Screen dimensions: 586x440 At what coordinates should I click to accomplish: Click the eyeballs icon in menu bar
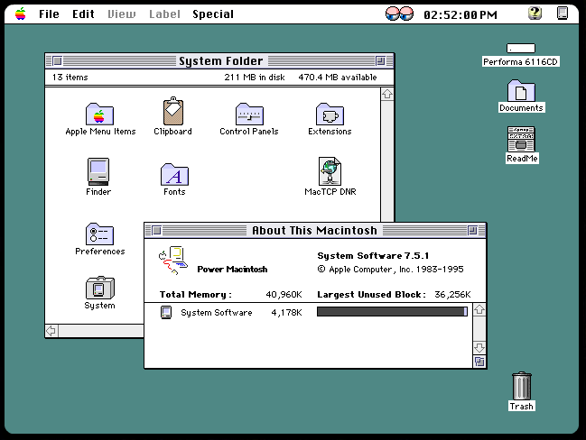[399, 14]
